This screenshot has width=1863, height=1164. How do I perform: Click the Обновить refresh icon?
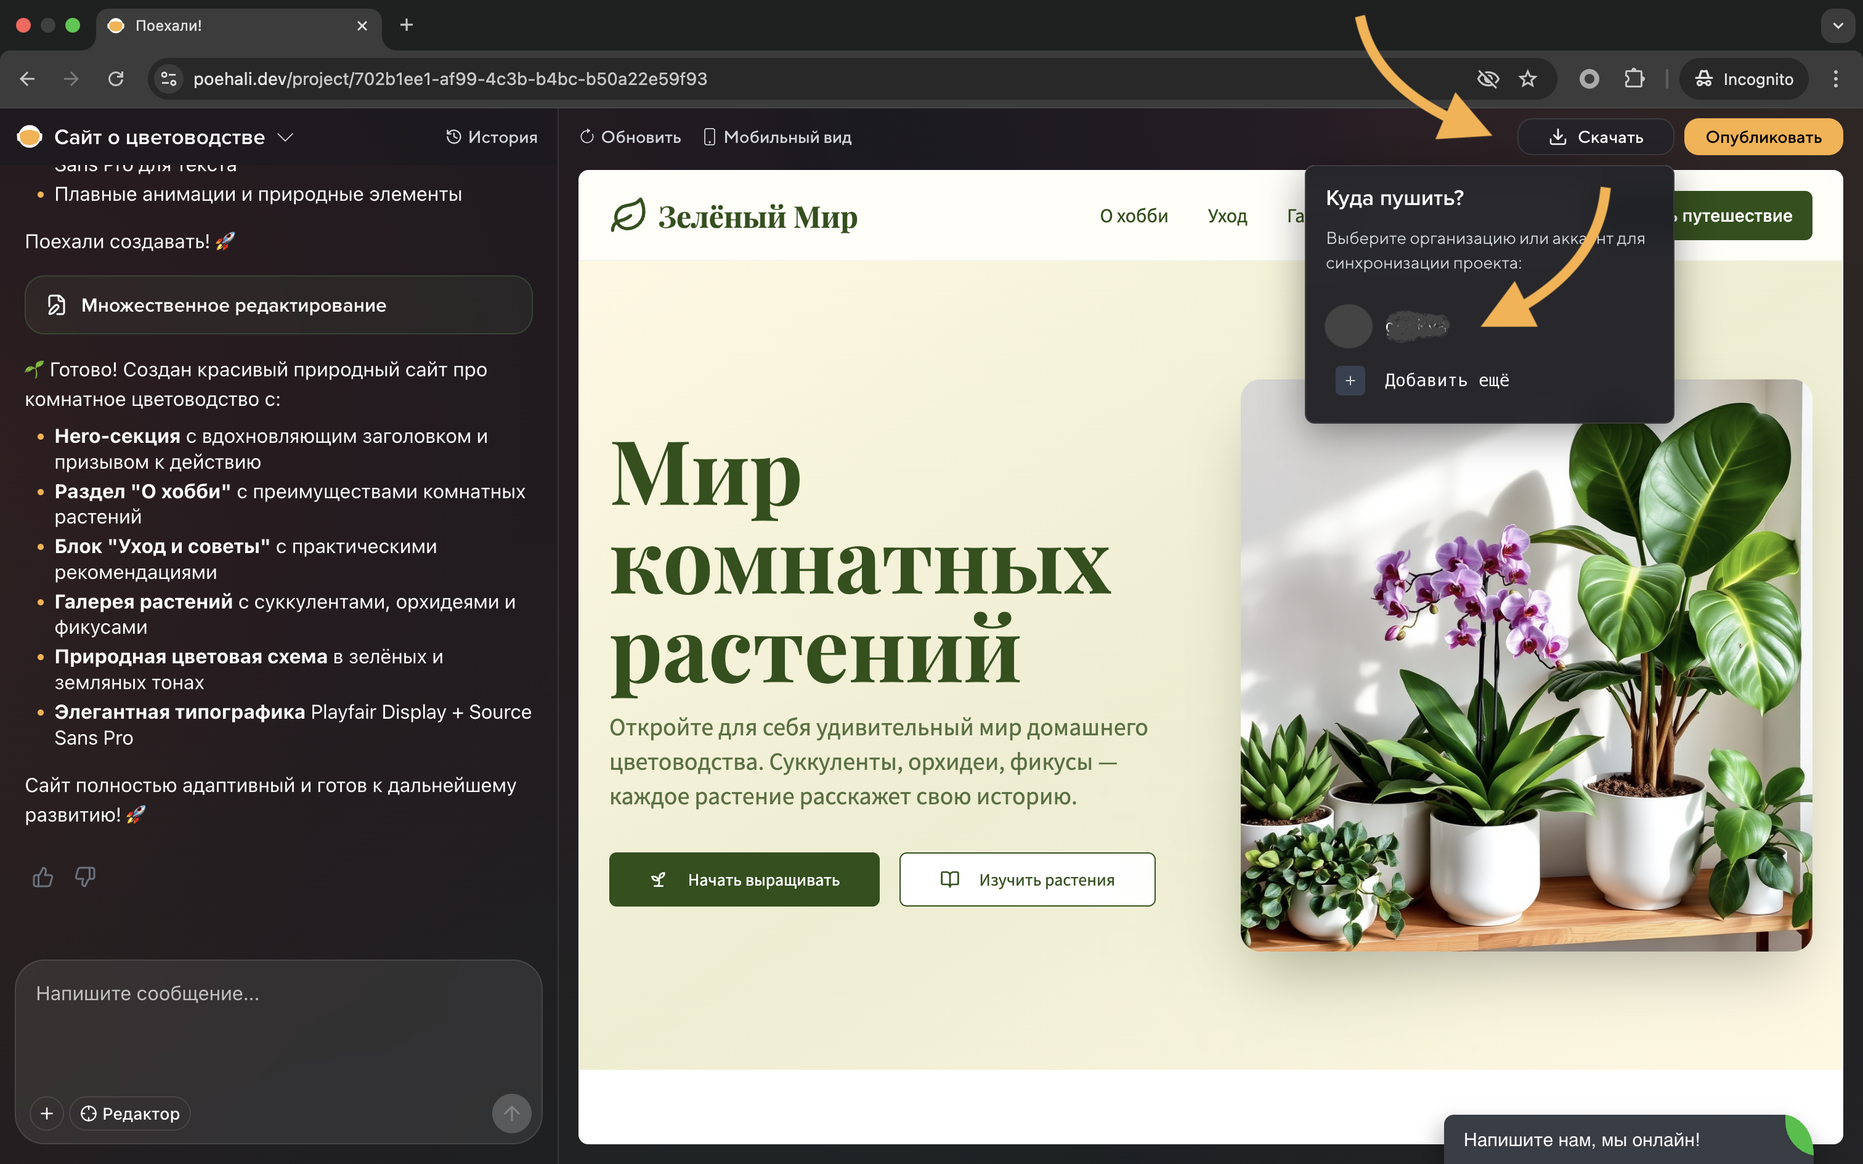(586, 136)
